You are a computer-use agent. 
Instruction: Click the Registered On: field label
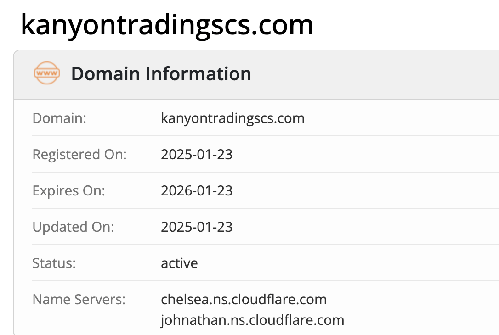[79, 155]
